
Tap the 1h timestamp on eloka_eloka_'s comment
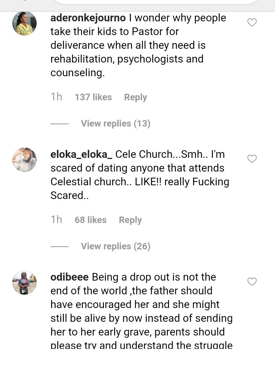[56, 220]
